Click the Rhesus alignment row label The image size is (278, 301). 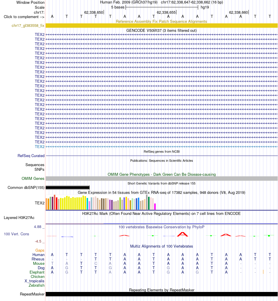click(38, 259)
